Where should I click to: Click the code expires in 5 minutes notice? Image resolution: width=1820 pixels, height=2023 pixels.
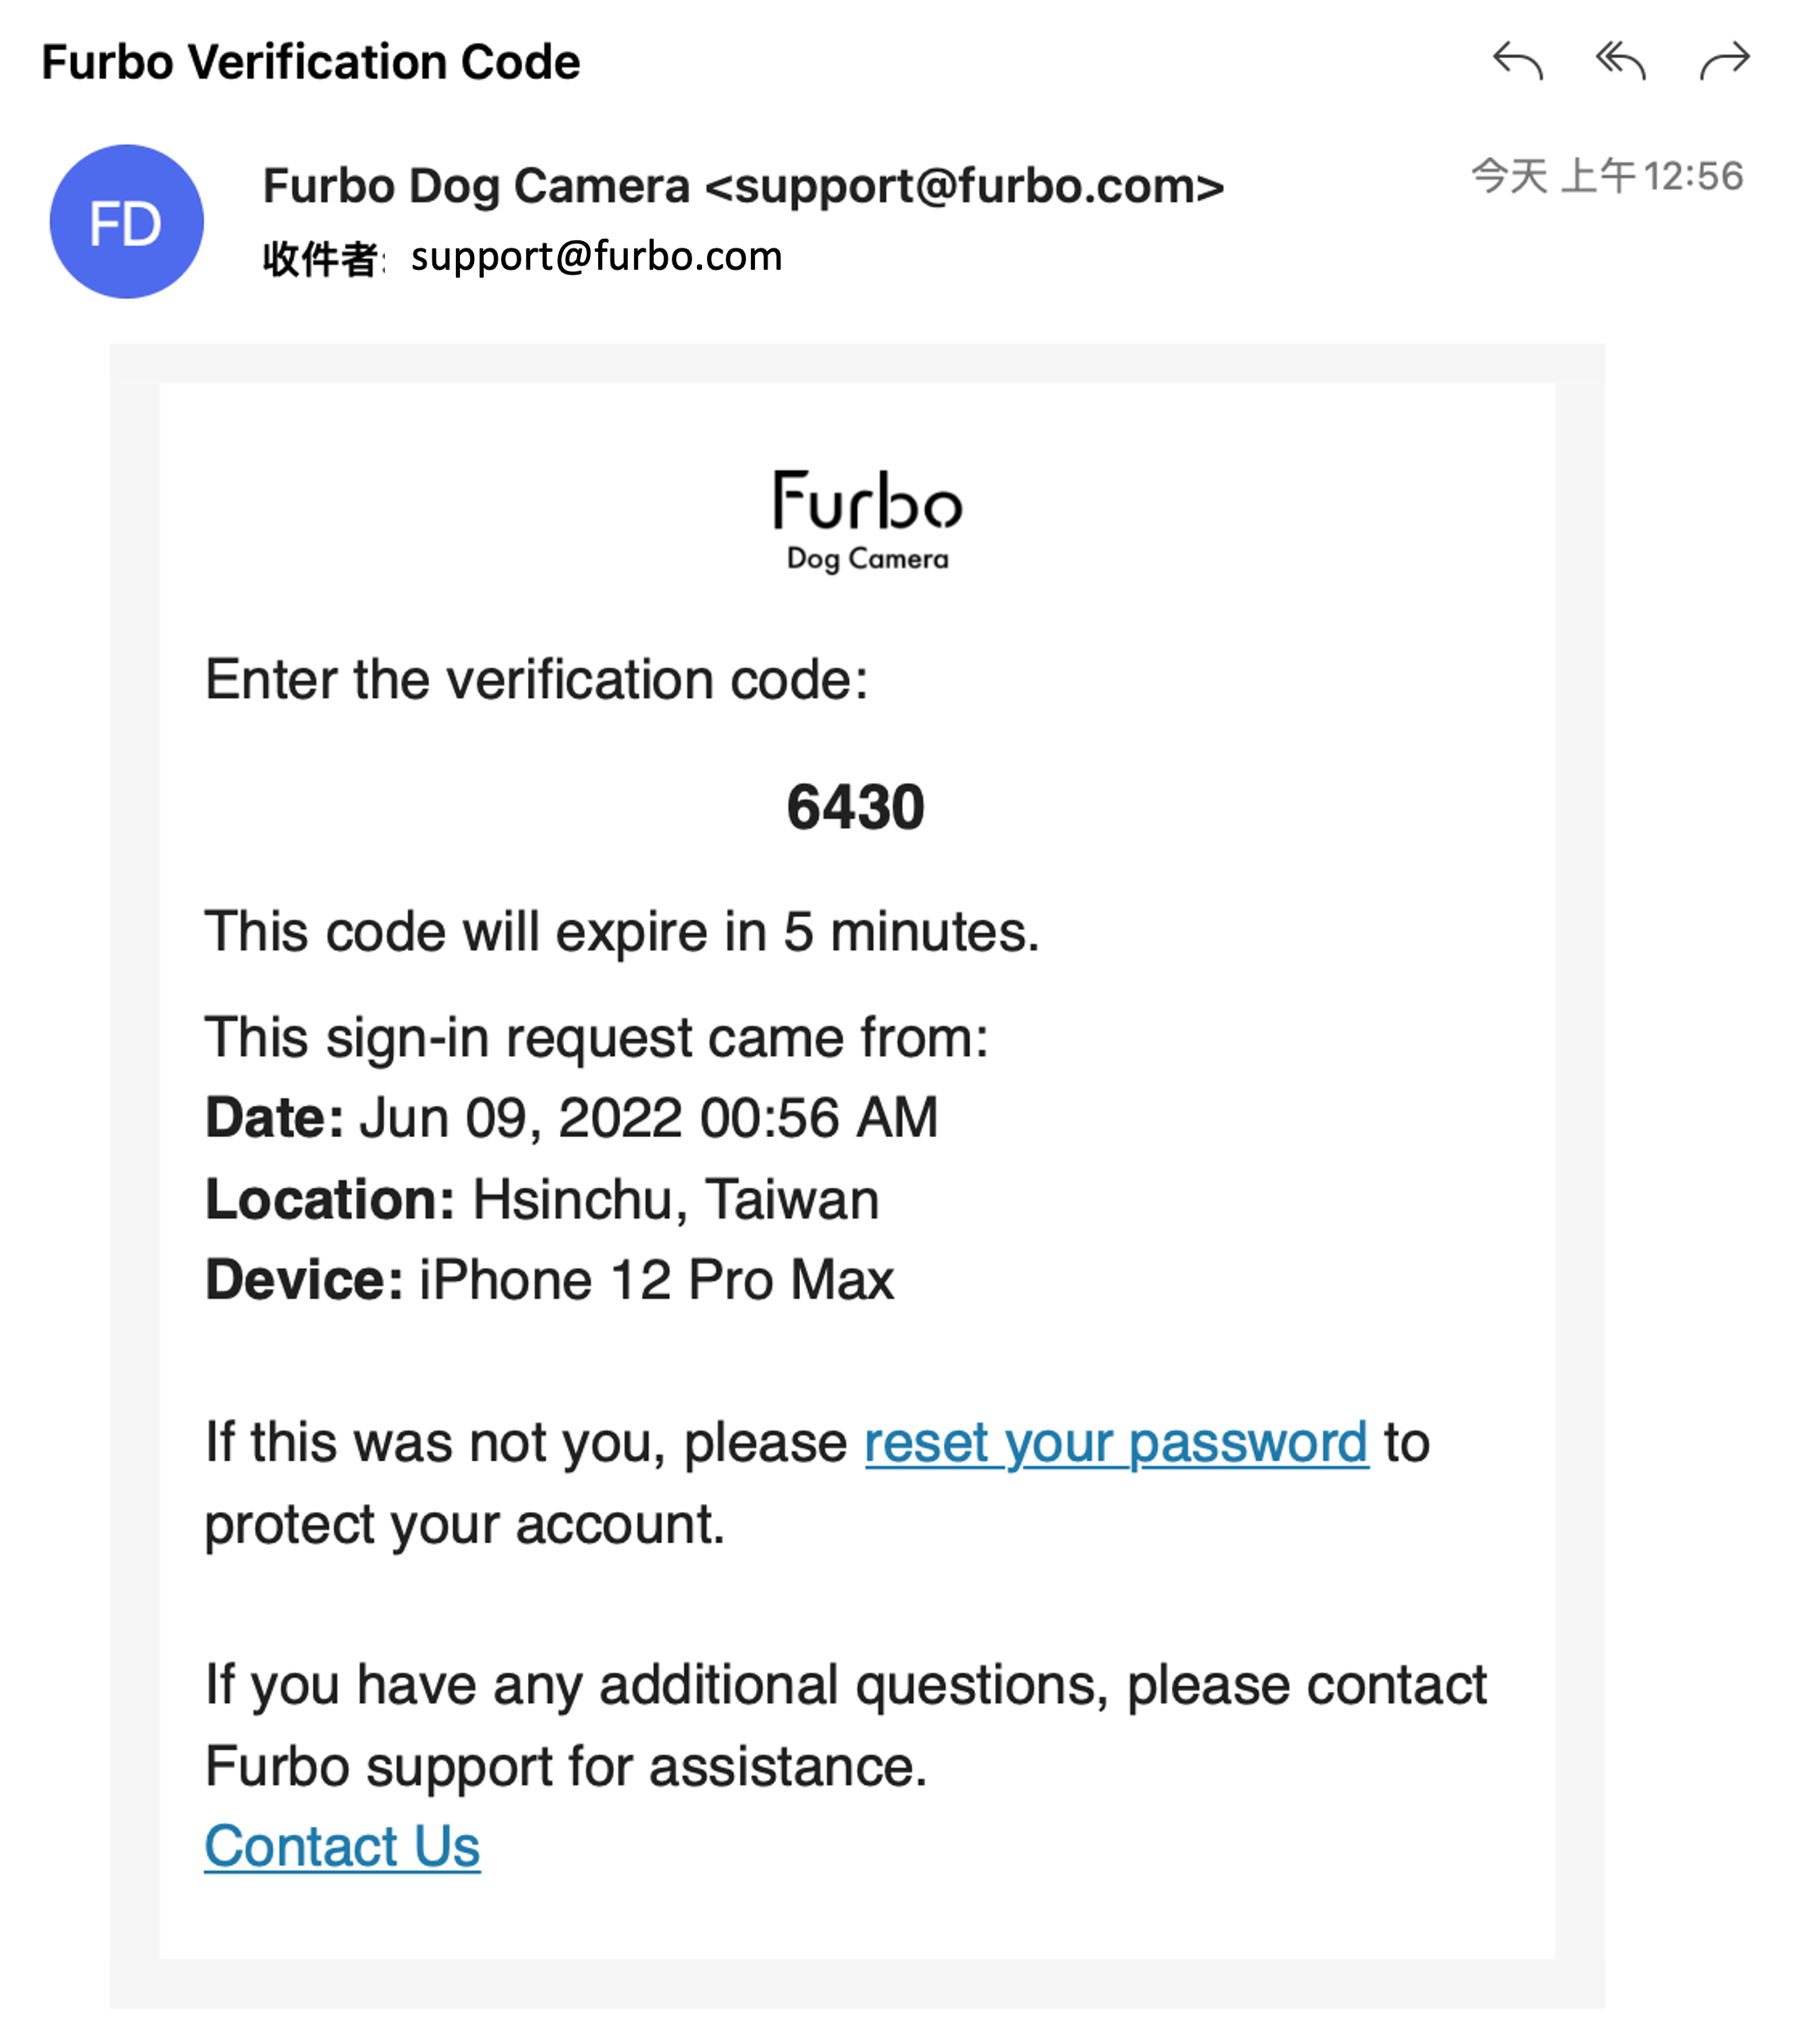[621, 932]
